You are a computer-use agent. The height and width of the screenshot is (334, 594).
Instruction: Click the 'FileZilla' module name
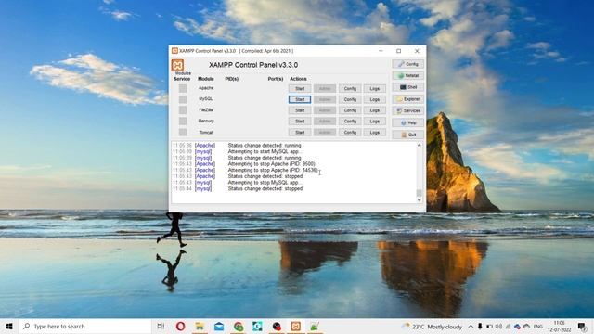[x=206, y=109]
